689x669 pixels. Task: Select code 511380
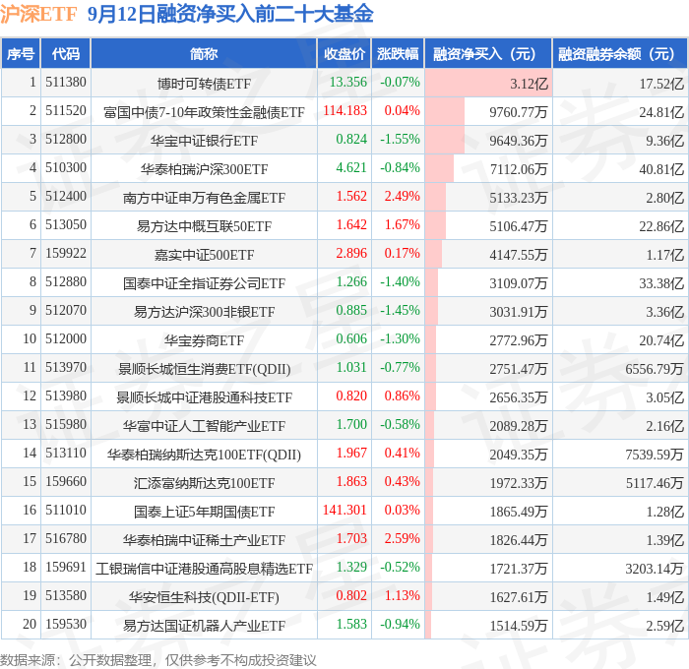[66, 82]
